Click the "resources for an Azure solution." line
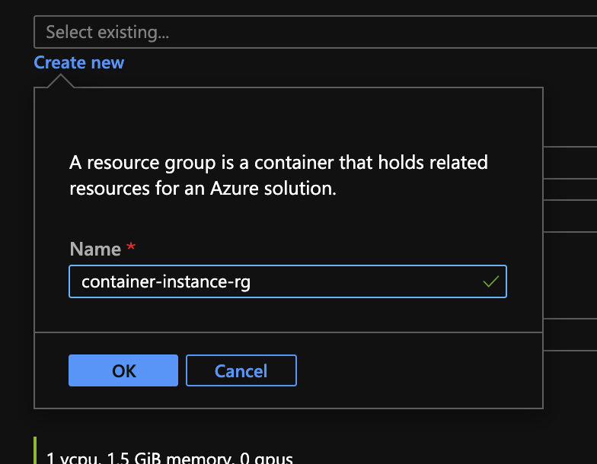597x464 pixels. click(x=203, y=189)
